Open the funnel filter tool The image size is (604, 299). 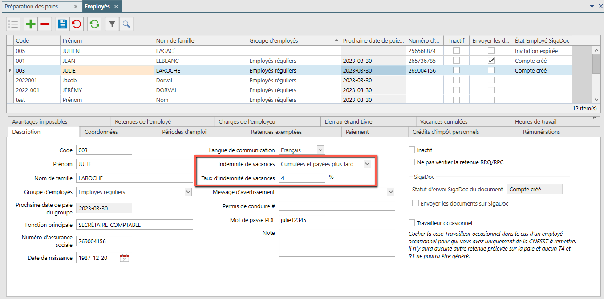point(112,24)
